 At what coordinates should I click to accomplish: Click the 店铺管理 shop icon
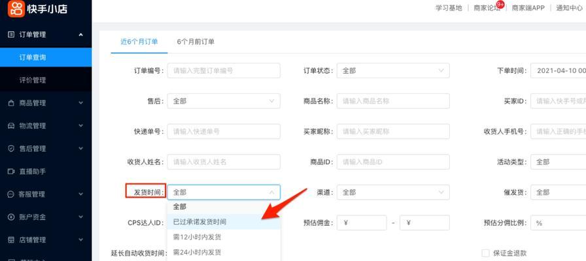pyautogui.click(x=11, y=239)
